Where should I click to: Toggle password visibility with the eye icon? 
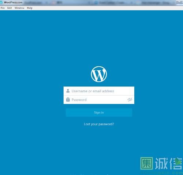(x=130, y=100)
